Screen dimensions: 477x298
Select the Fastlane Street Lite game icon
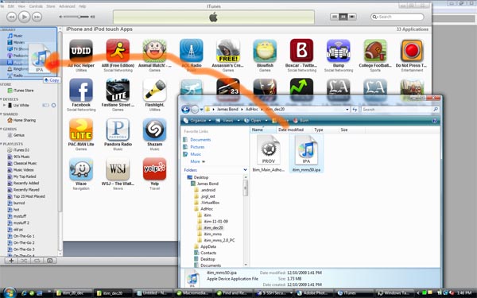(118, 90)
